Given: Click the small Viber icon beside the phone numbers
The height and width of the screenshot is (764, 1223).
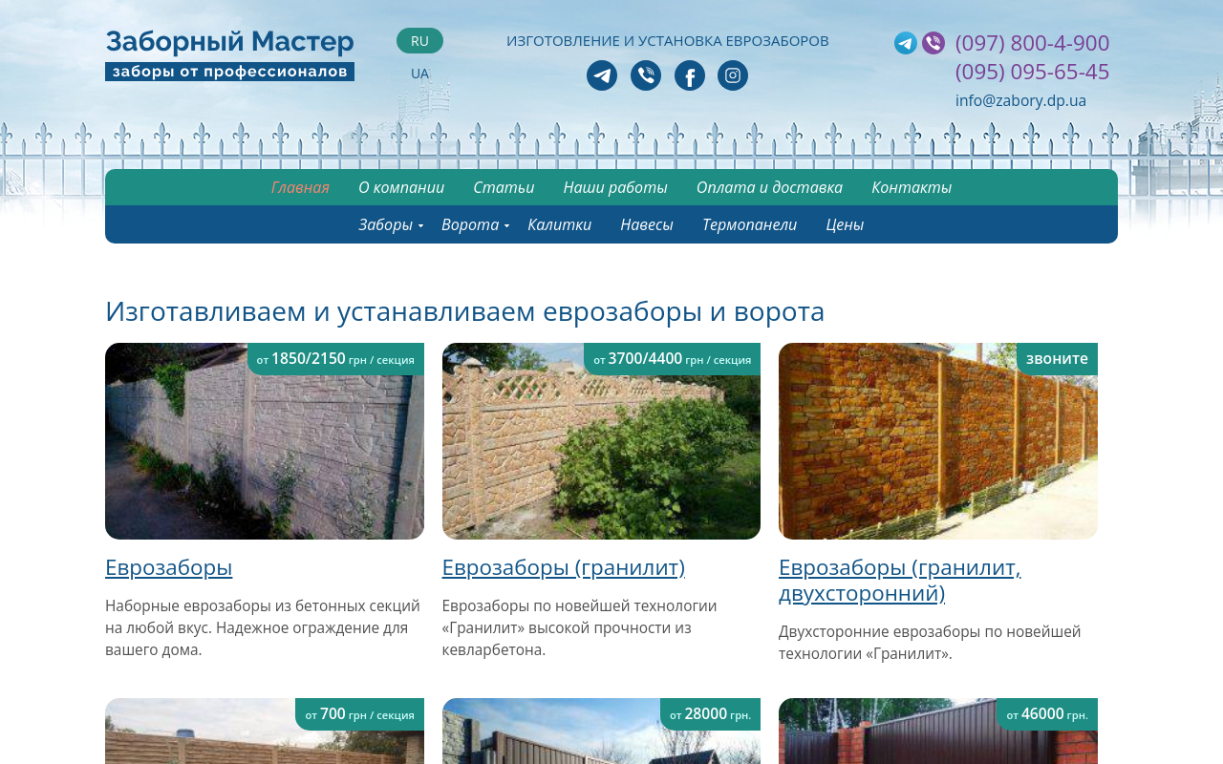Looking at the screenshot, I should 933,43.
